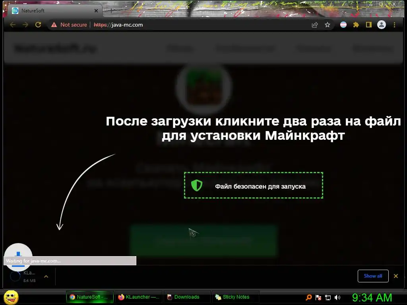407x305 pixels.
Task: Click the 9:34 AM clock
Action: point(372,297)
